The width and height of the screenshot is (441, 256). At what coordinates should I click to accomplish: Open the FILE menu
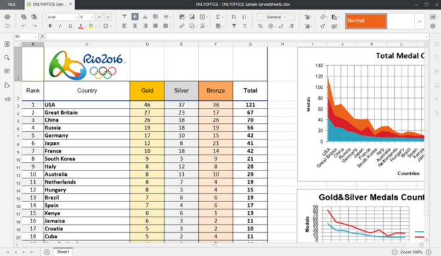12,5
